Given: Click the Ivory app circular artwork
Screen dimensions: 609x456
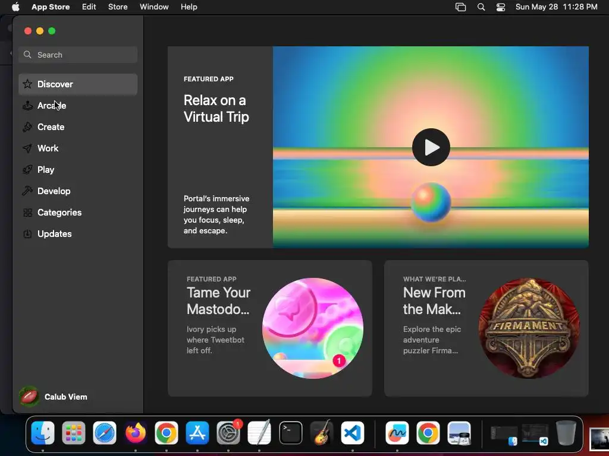Looking at the screenshot, I should point(313,328).
